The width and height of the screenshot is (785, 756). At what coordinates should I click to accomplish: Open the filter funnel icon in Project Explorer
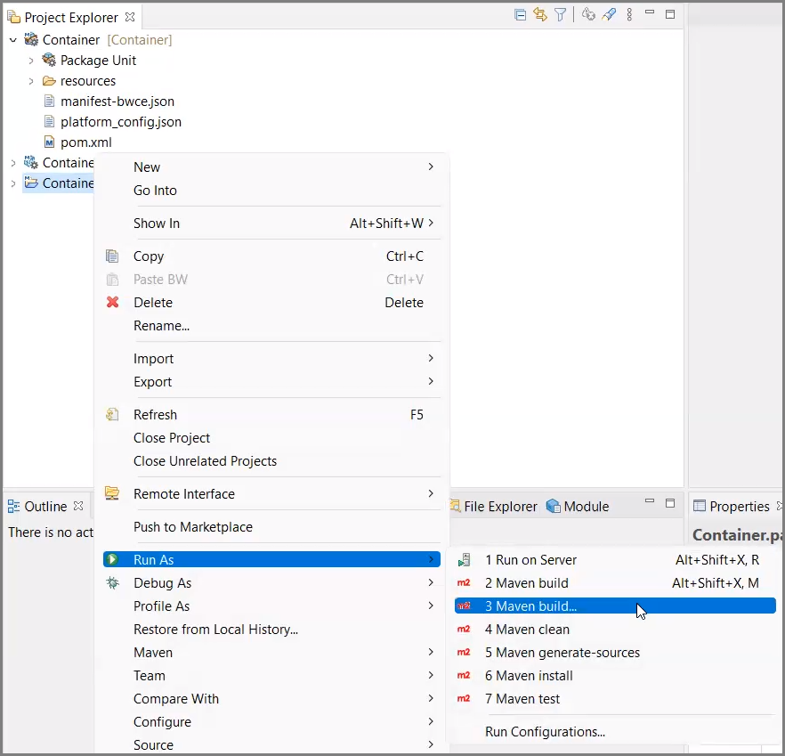(560, 14)
